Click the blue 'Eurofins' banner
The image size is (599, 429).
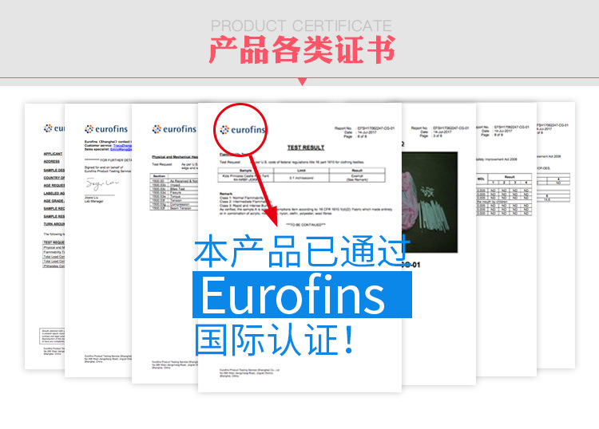coord(302,294)
